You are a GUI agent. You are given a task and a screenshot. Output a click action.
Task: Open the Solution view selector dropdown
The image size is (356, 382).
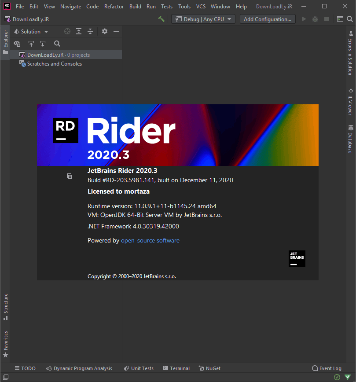(31, 31)
